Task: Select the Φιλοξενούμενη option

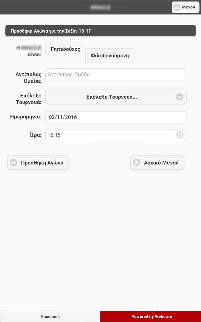Action: pos(110,56)
